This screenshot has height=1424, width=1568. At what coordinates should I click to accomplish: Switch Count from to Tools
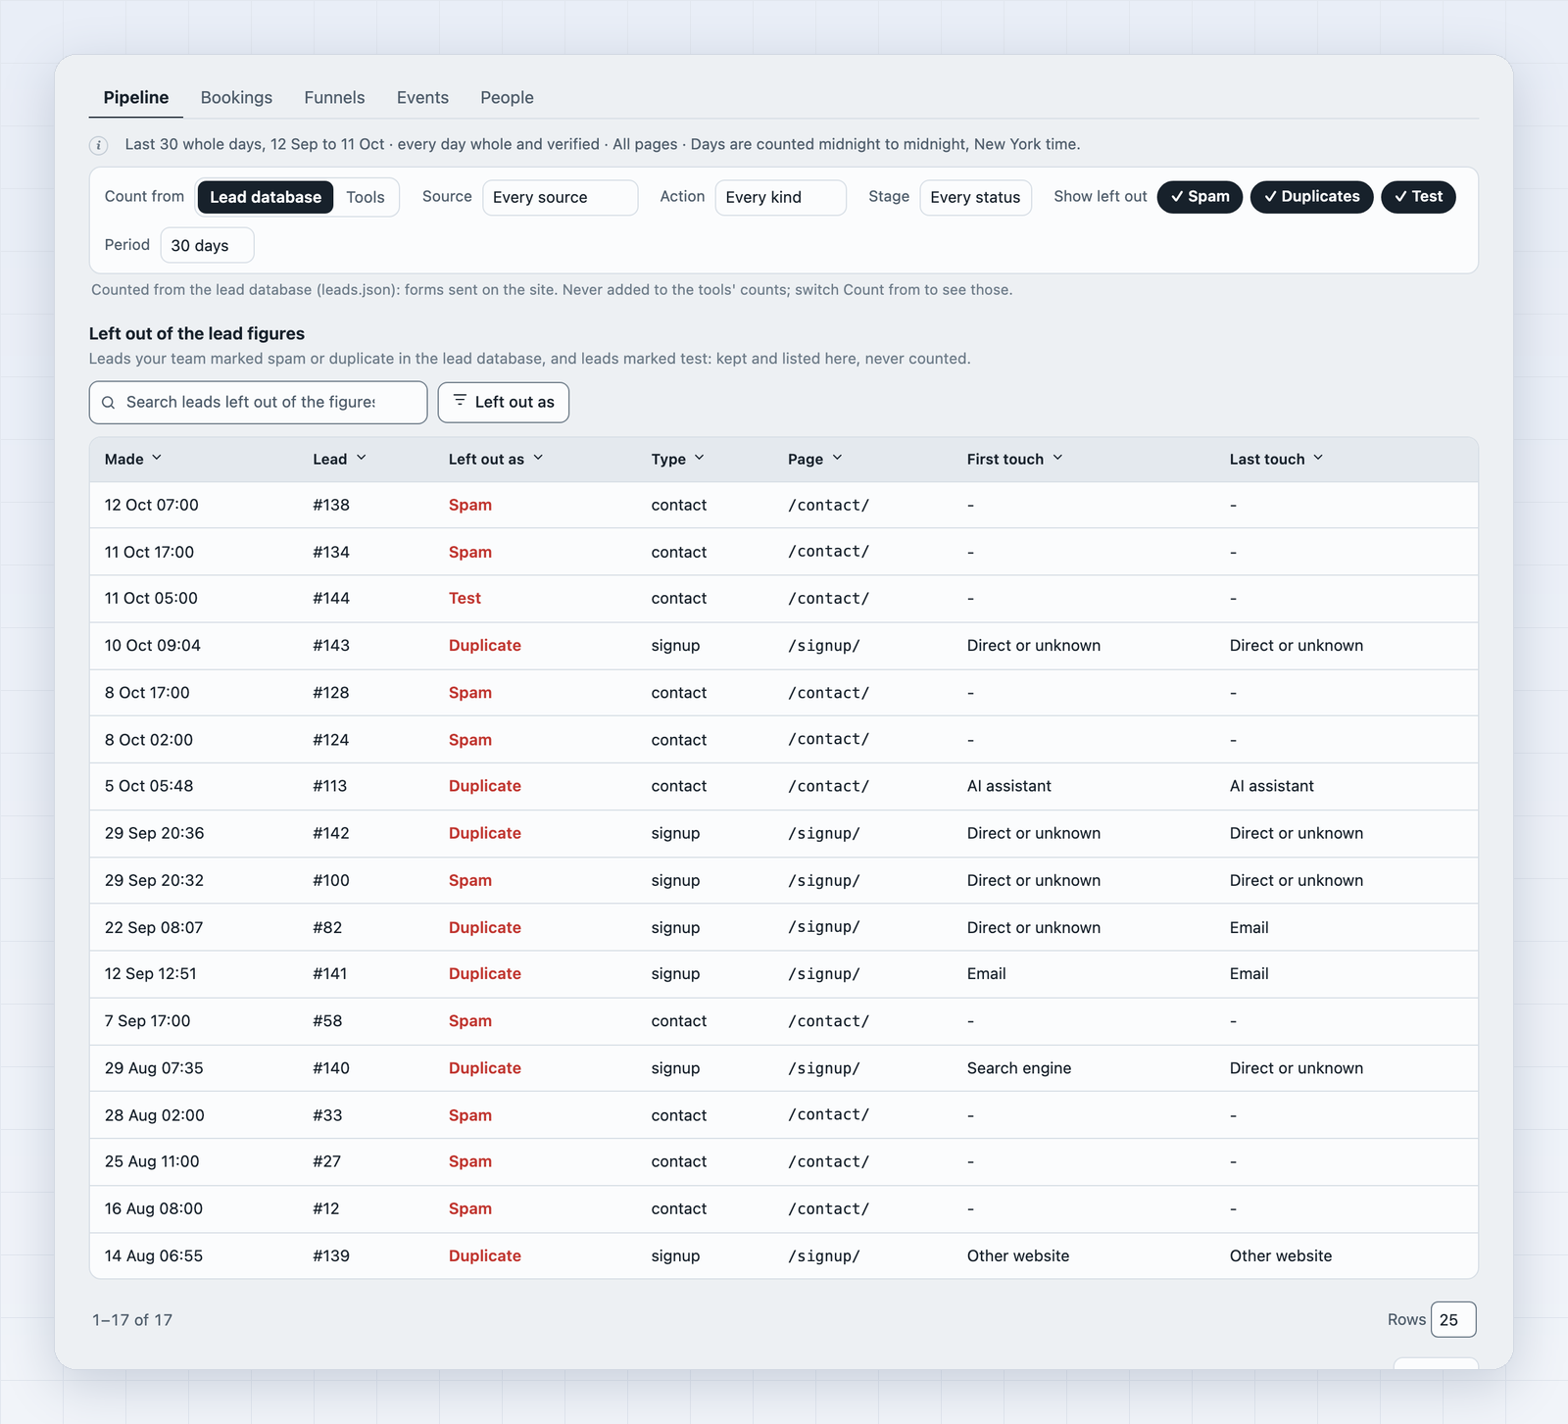366,197
